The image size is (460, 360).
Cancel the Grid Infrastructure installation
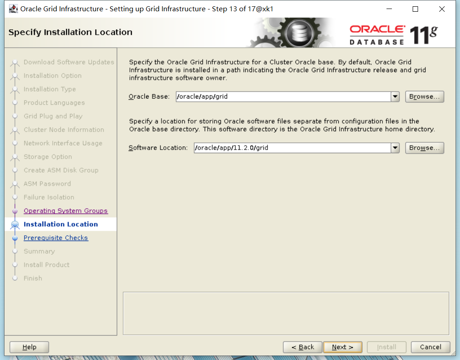tap(430, 347)
